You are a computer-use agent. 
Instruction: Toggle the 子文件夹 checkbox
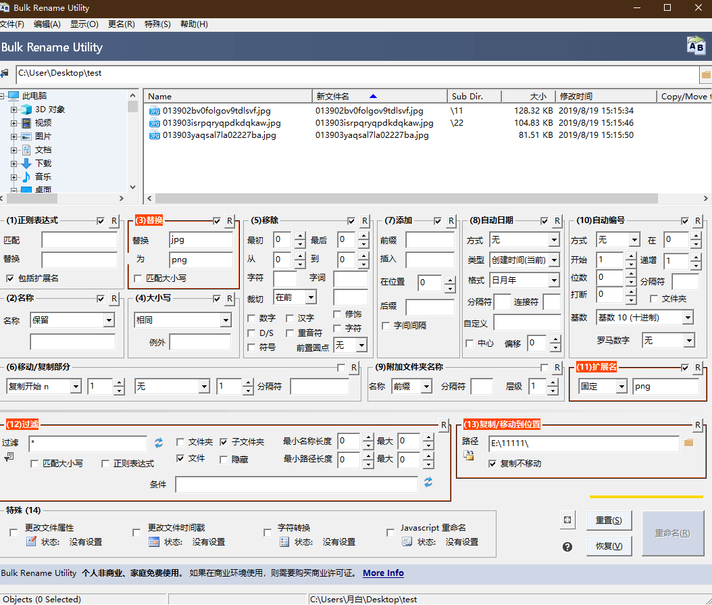coord(224,442)
